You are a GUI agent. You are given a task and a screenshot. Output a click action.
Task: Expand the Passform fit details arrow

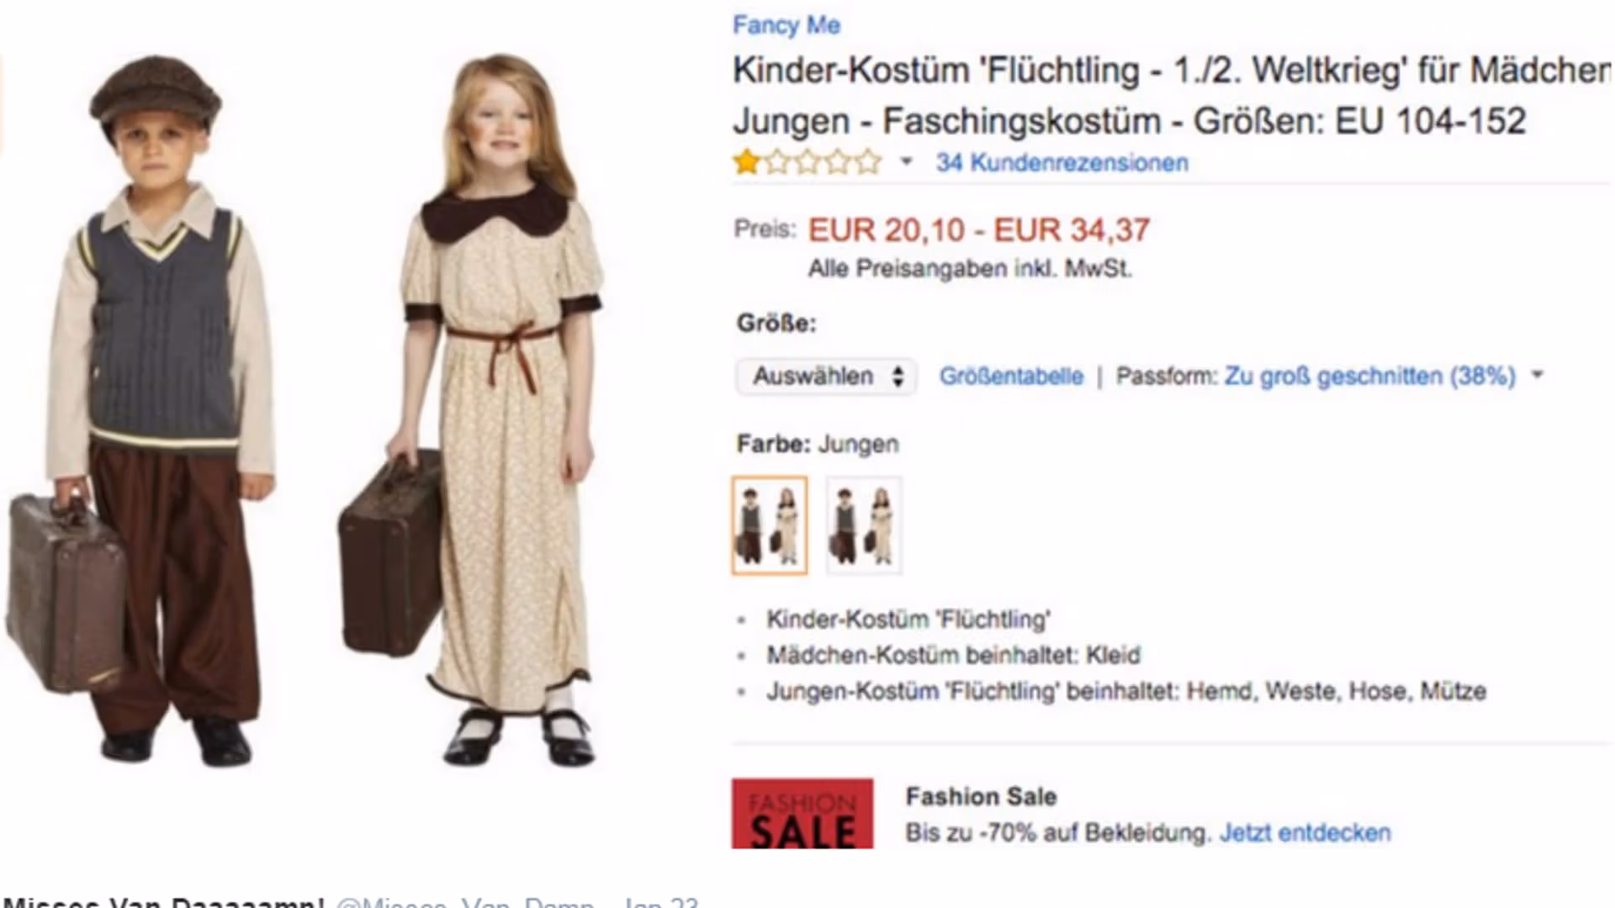(x=1538, y=375)
